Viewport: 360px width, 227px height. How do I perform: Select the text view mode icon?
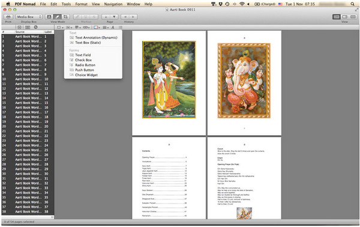(49, 17)
